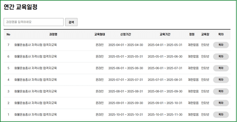The image size is (237, 122).
Task: Click education period 2025-08-01 ~ 2025-09-30
Action: click(x=165, y=91)
